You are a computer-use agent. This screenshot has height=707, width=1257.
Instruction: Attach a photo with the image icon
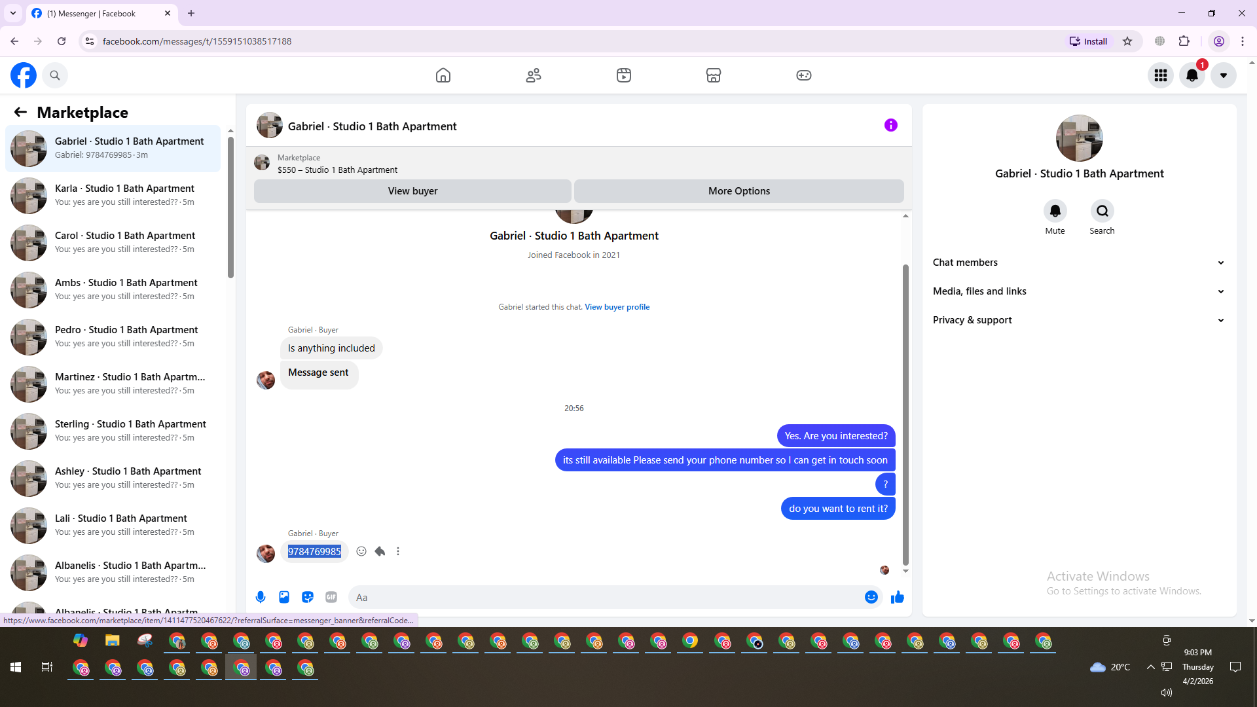pyautogui.click(x=284, y=597)
